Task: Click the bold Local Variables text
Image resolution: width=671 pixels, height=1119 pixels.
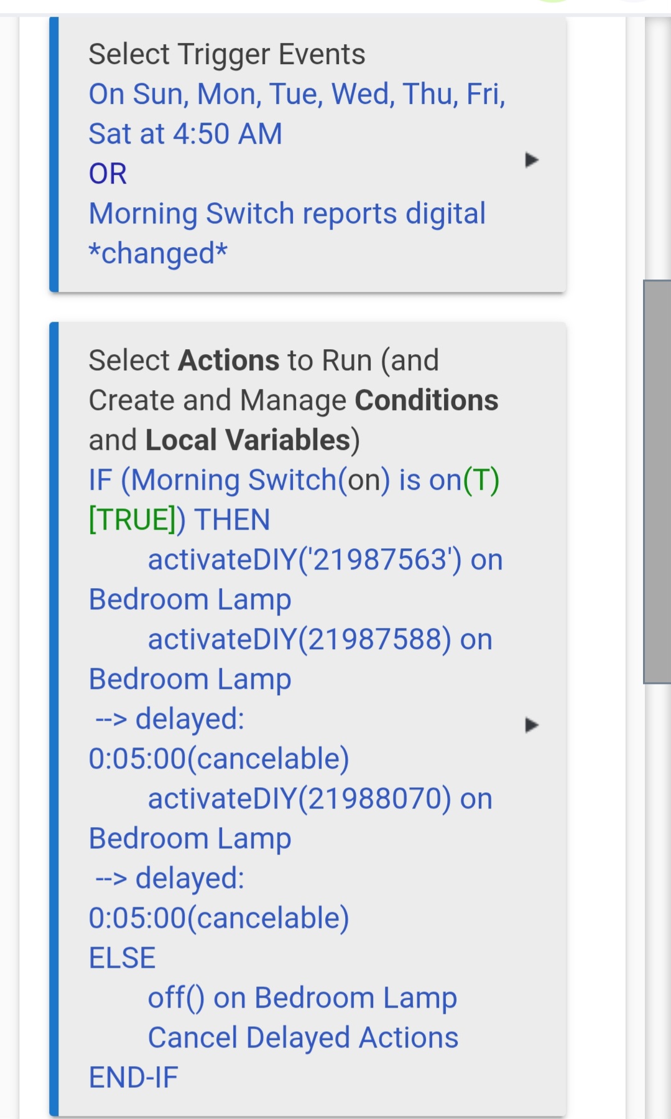Action: pyautogui.click(x=248, y=440)
